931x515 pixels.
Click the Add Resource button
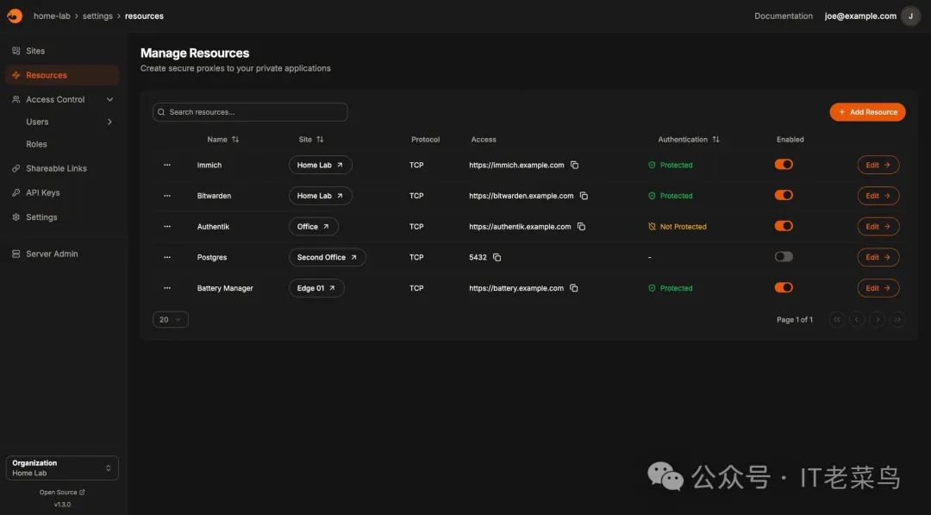tap(867, 112)
